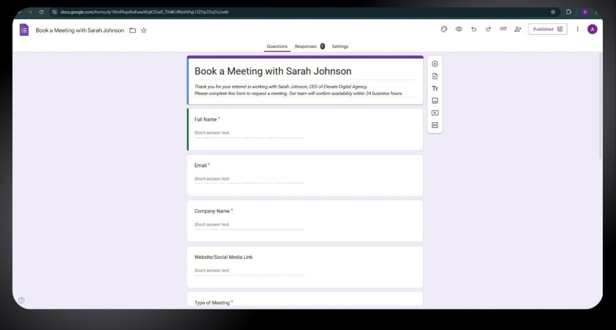Screen dimensions: 616x330
Task: Preview the form with eye icon
Action: (459, 29)
